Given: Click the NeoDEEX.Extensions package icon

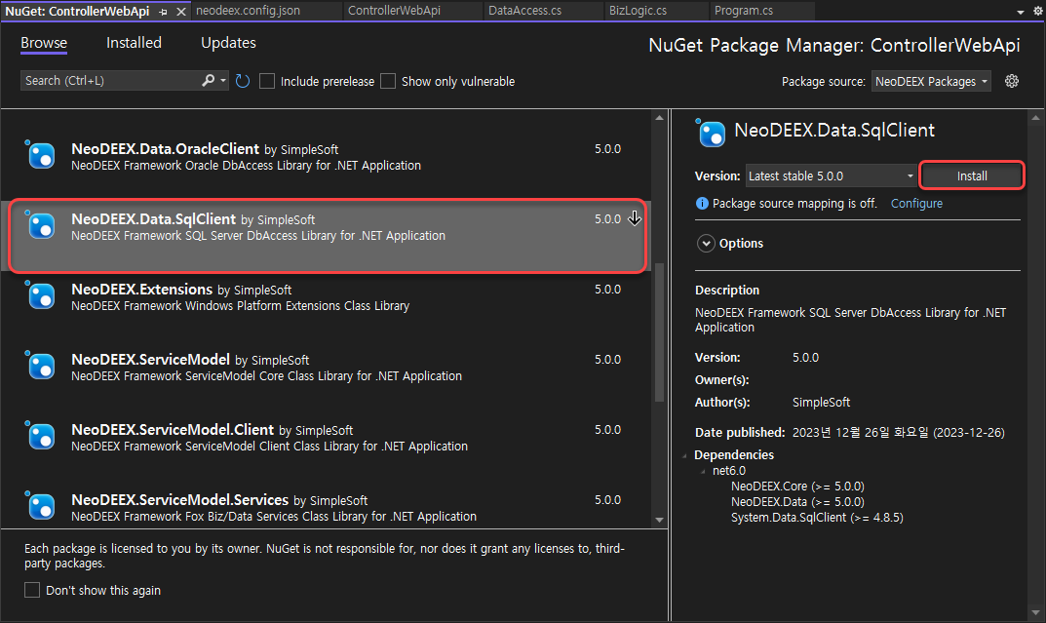Looking at the screenshot, I should 41,296.
